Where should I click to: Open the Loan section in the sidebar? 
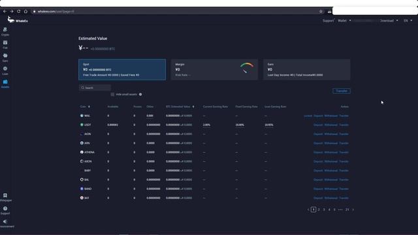[x=5, y=70]
